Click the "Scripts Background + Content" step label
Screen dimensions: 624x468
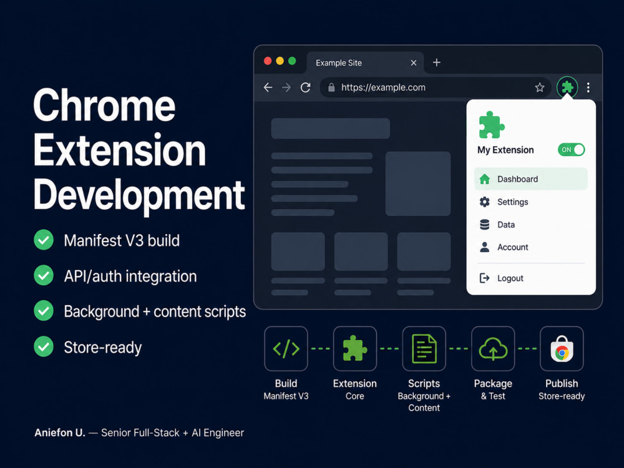click(x=424, y=395)
